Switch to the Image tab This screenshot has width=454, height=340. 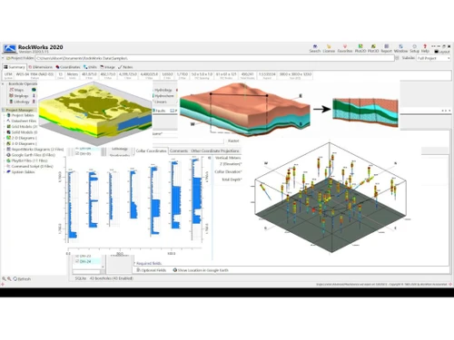[x=107, y=67]
